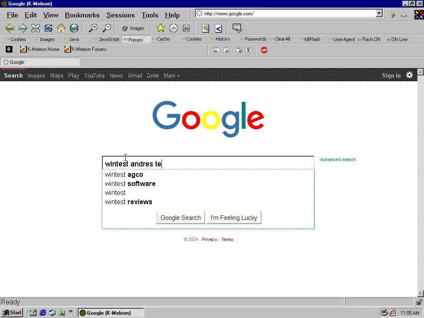Zoom in with the magnifier plus icon

pyautogui.click(x=93, y=28)
